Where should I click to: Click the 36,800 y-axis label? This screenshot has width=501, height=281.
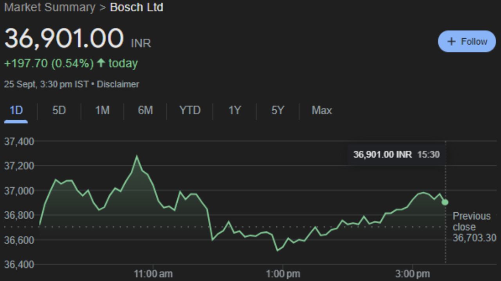(19, 215)
